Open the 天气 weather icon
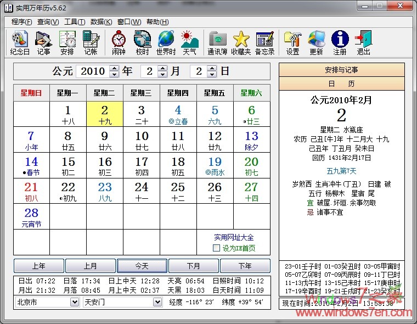Viewport: 417px width, 324px height. [x=189, y=42]
